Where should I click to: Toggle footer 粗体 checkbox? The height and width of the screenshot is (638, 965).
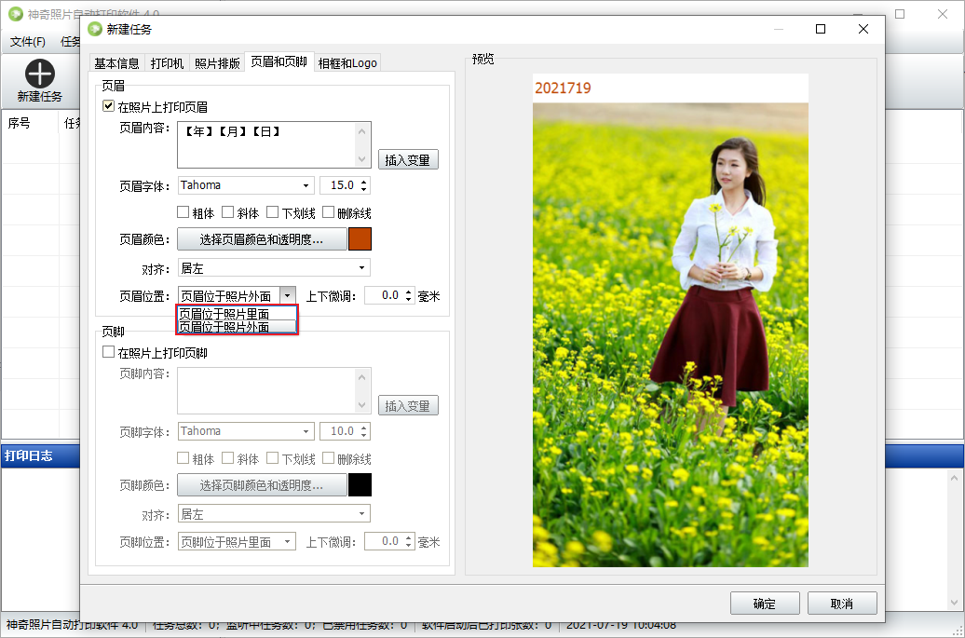[x=183, y=458]
